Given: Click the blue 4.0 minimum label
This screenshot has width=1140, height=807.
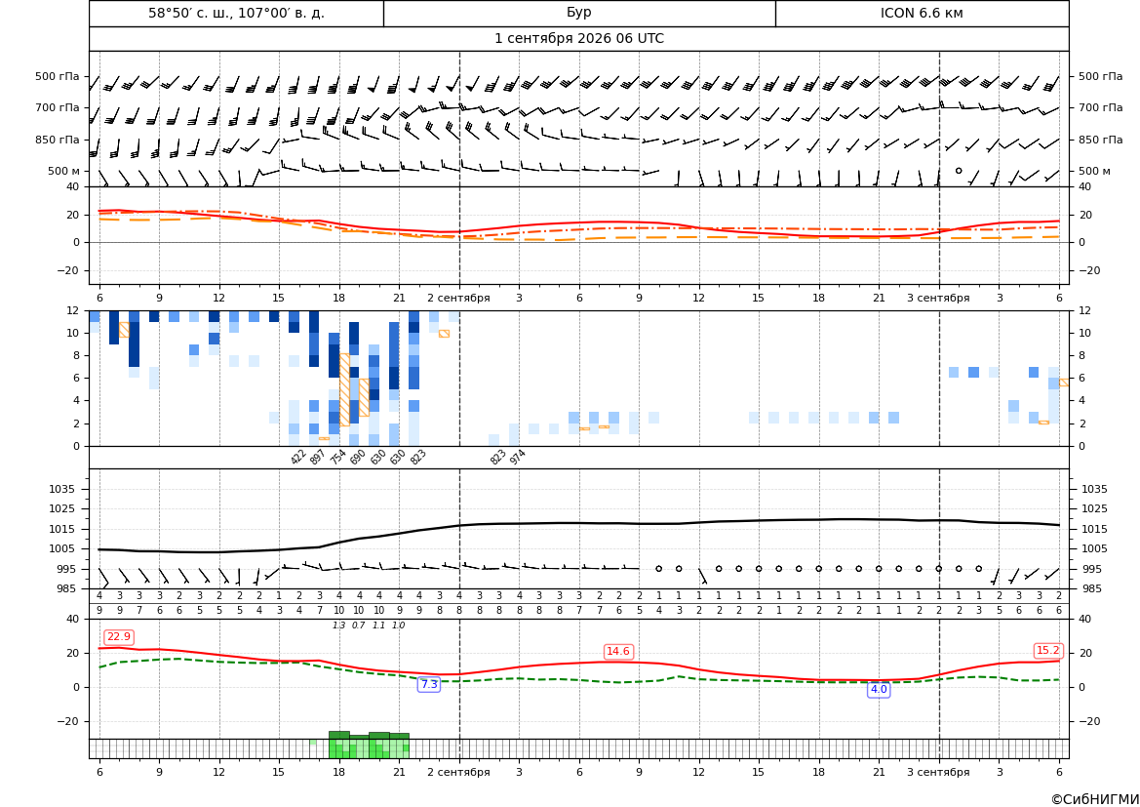Looking at the screenshot, I should (x=879, y=689).
